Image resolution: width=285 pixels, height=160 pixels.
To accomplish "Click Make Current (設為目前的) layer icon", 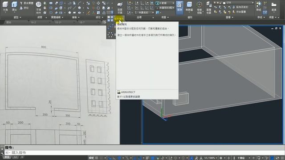I will click(x=233, y=7).
